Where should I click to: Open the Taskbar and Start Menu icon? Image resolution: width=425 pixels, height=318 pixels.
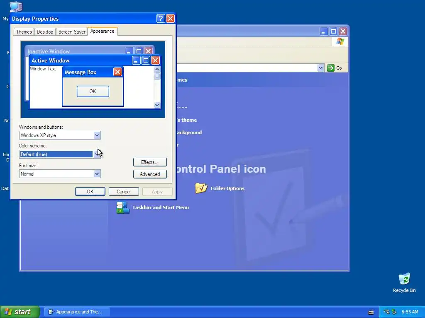click(x=123, y=208)
